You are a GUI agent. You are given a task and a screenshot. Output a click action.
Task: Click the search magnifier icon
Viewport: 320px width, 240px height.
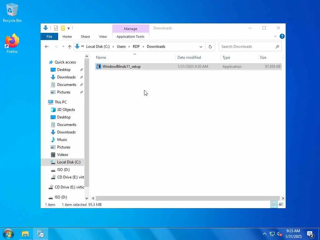(277, 47)
